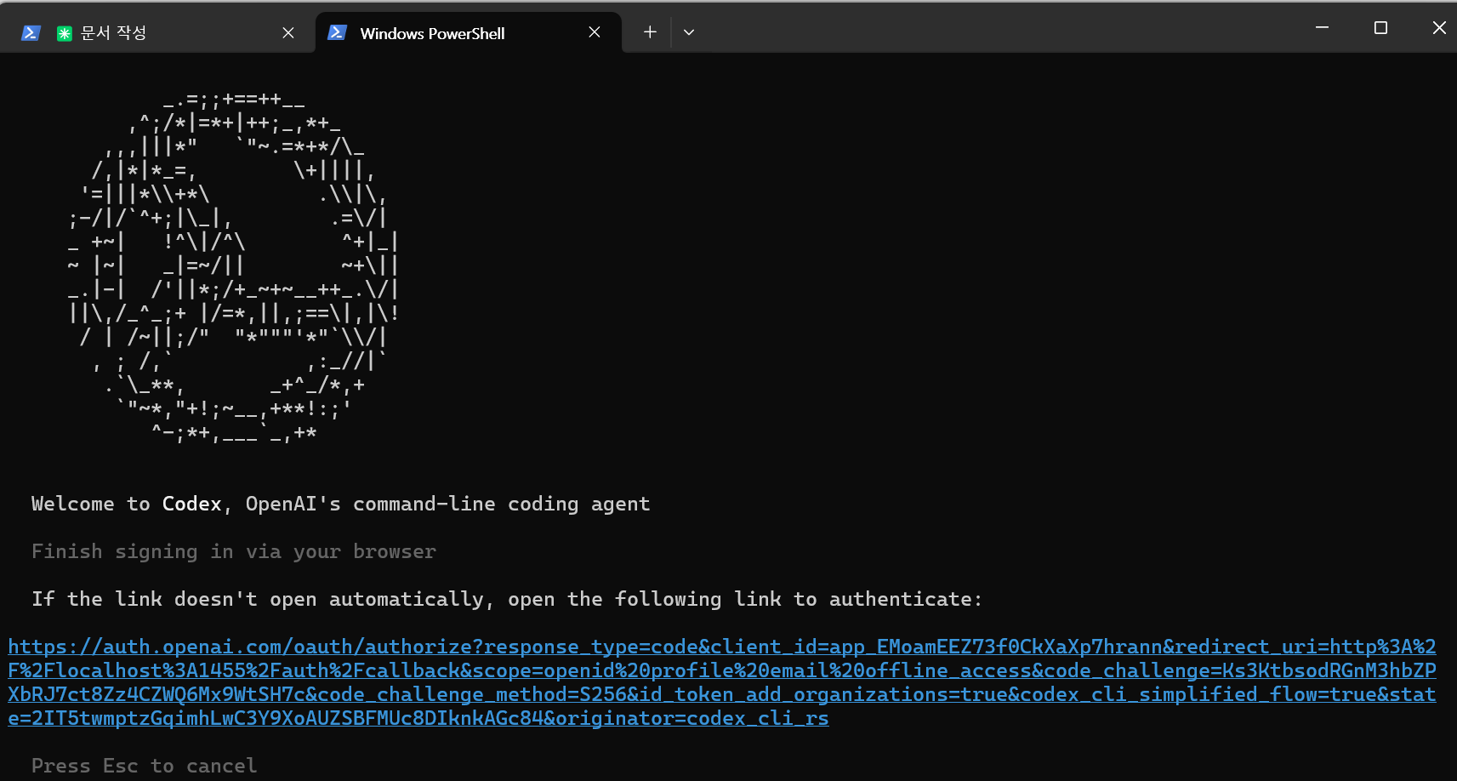Expand the new tab profile dropdown

coord(689,32)
